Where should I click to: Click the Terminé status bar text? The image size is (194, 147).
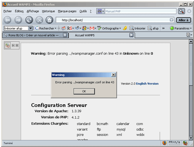point(8,143)
